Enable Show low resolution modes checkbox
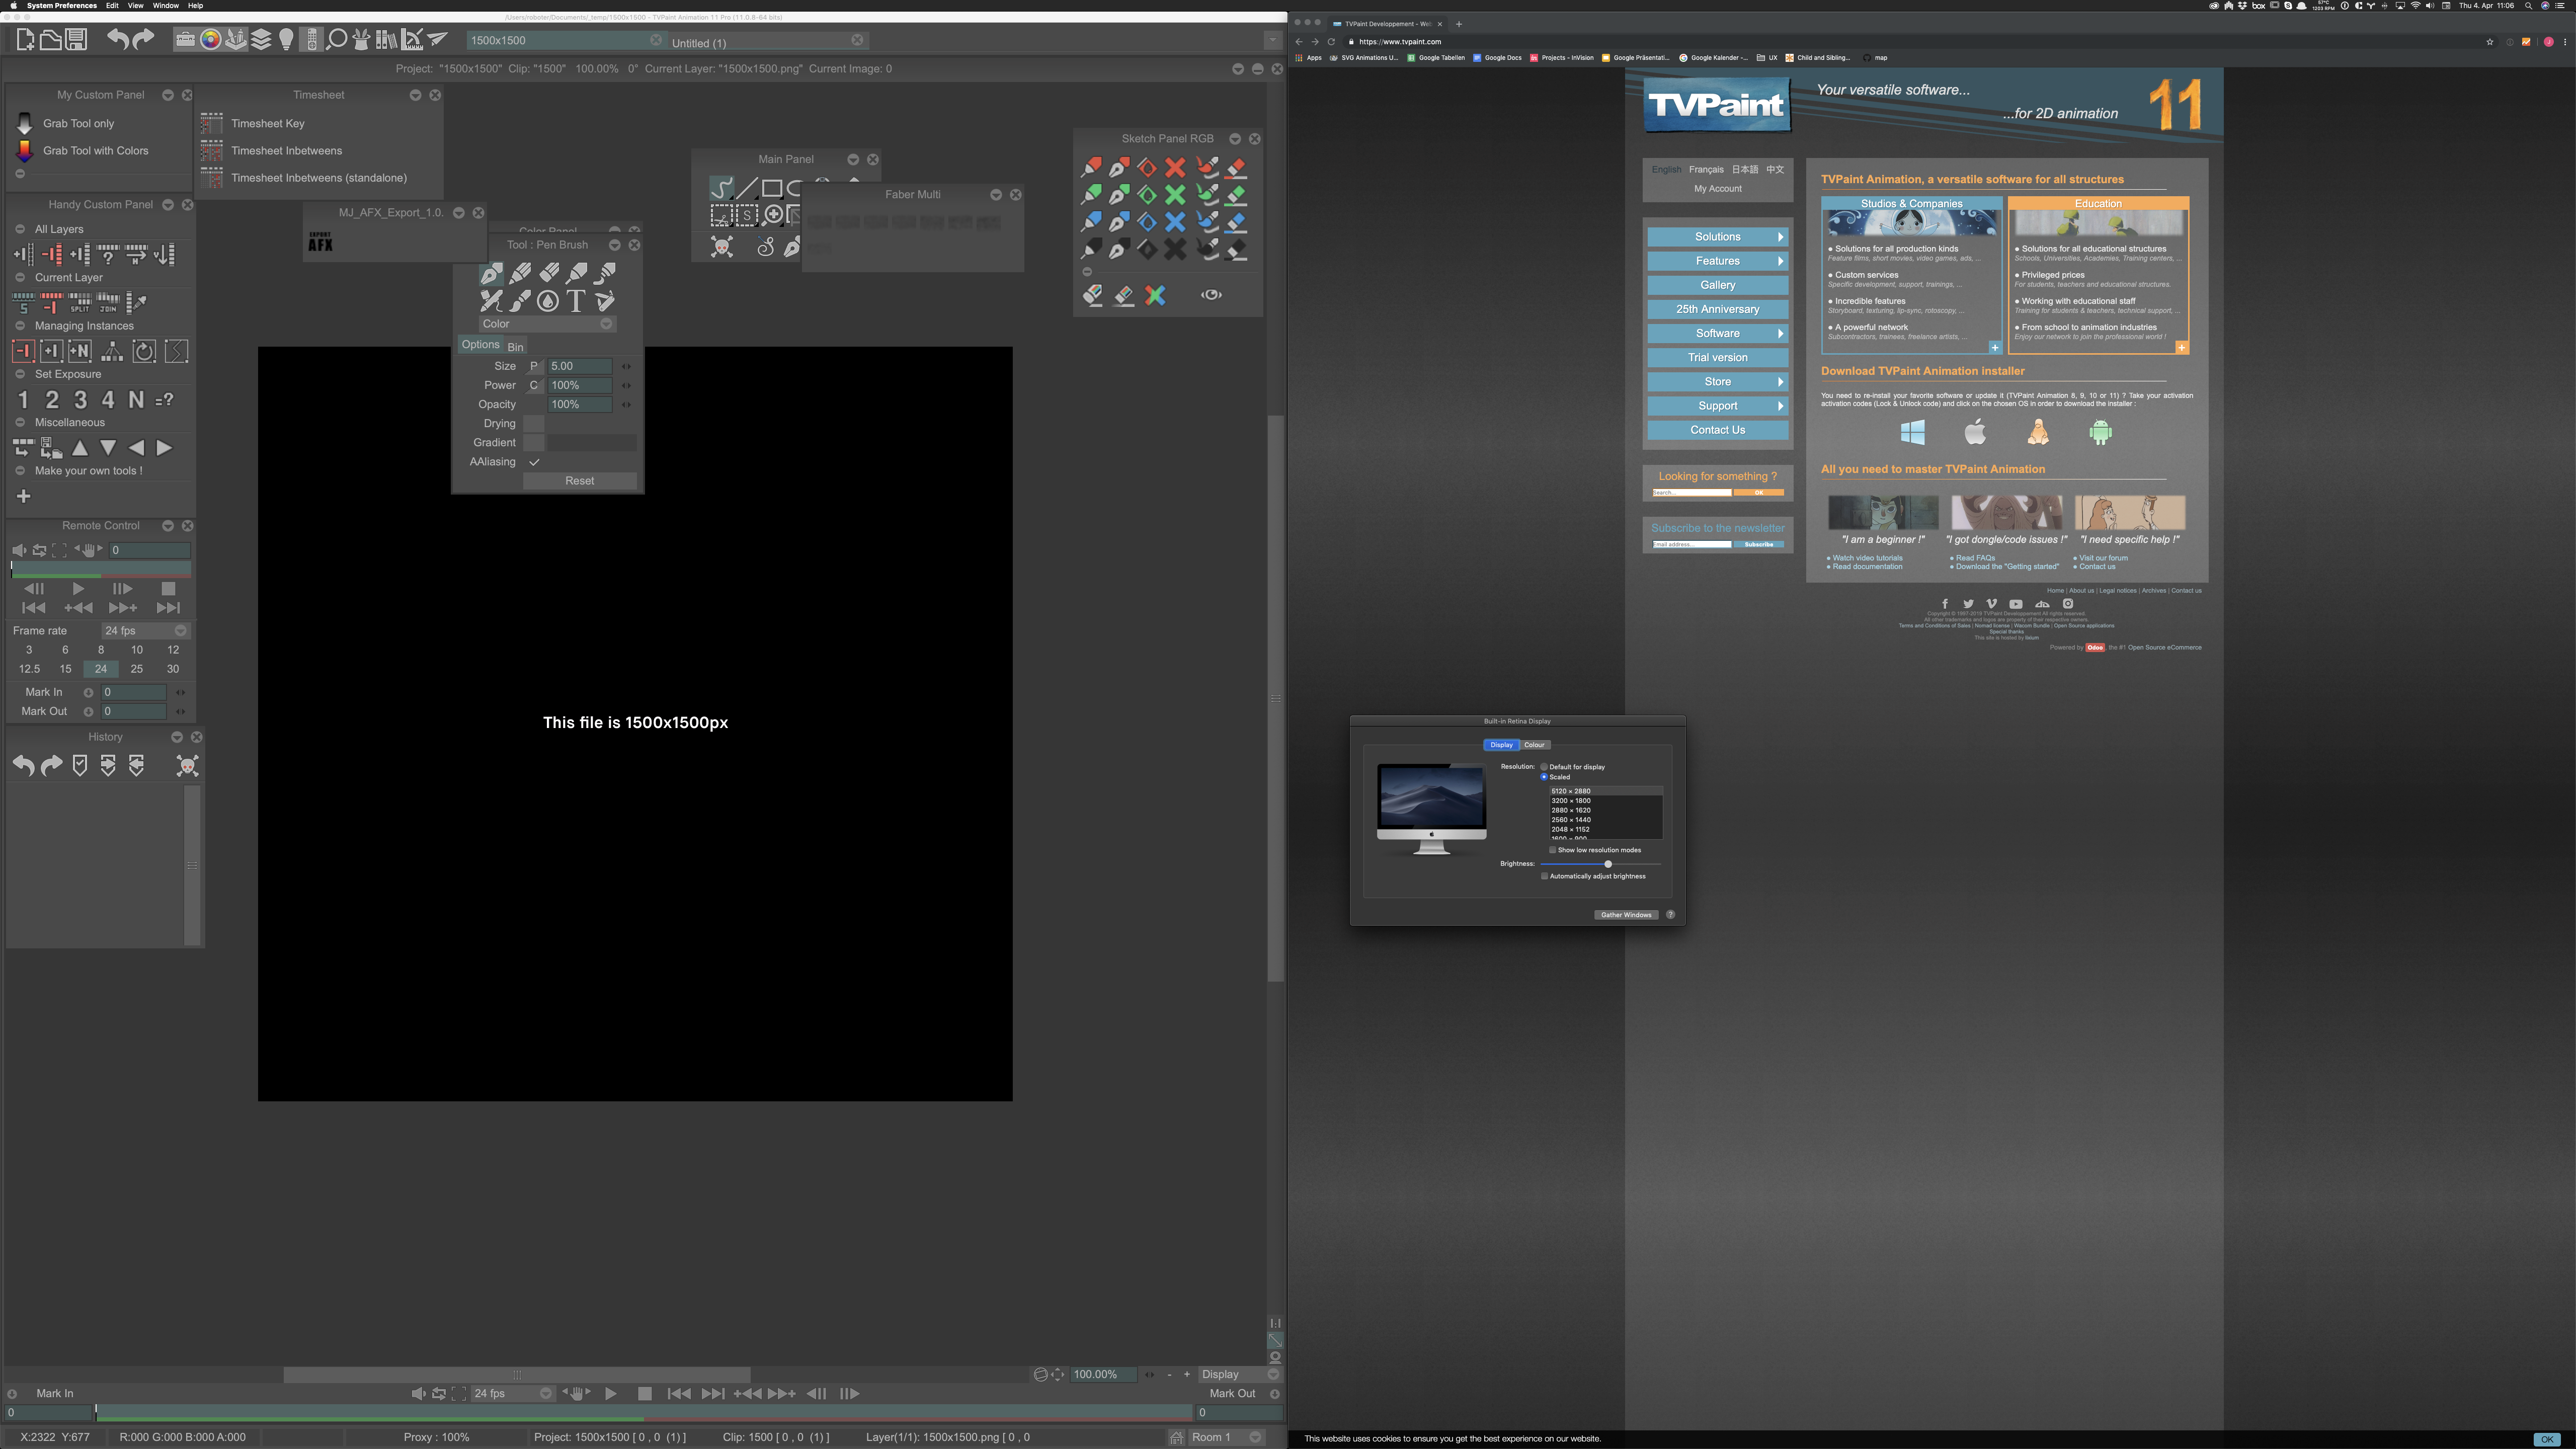The width and height of the screenshot is (2576, 1449). tap(1552, 850)
